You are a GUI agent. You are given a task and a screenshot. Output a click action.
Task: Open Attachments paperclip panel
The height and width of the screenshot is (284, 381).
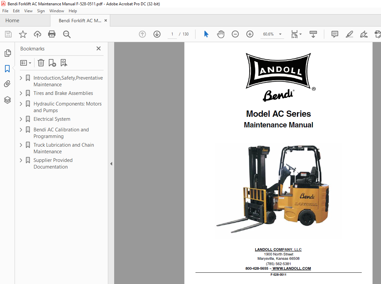coord(7,84)
